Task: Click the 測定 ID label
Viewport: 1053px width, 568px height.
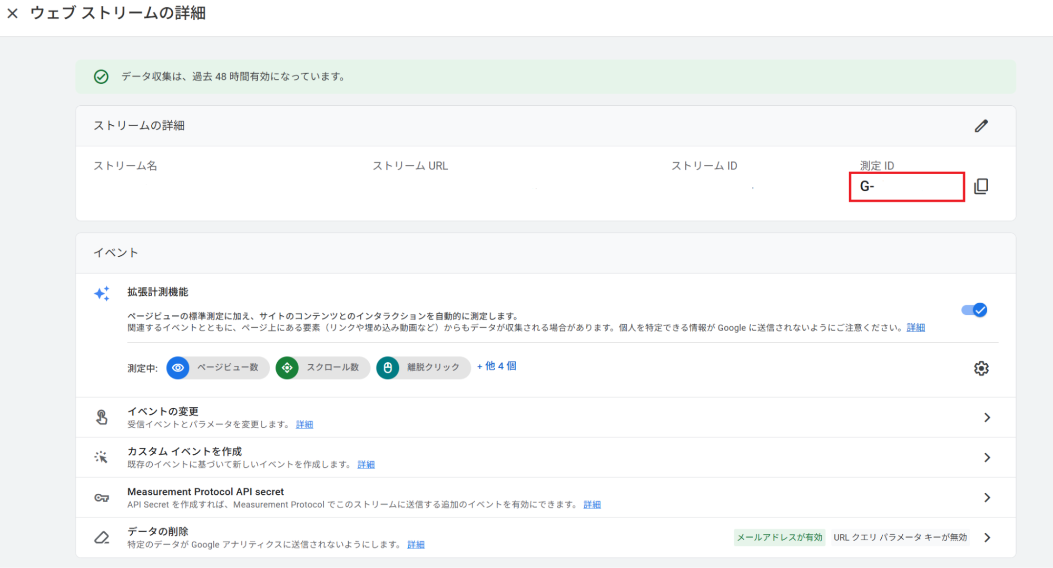Action: [877, 165]
